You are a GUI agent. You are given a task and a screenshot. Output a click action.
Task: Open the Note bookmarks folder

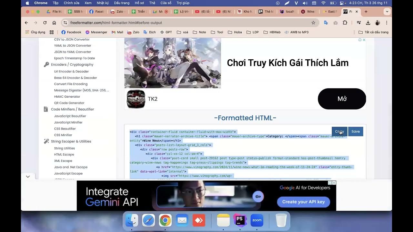pyautogui.click(x=199, y=32)
